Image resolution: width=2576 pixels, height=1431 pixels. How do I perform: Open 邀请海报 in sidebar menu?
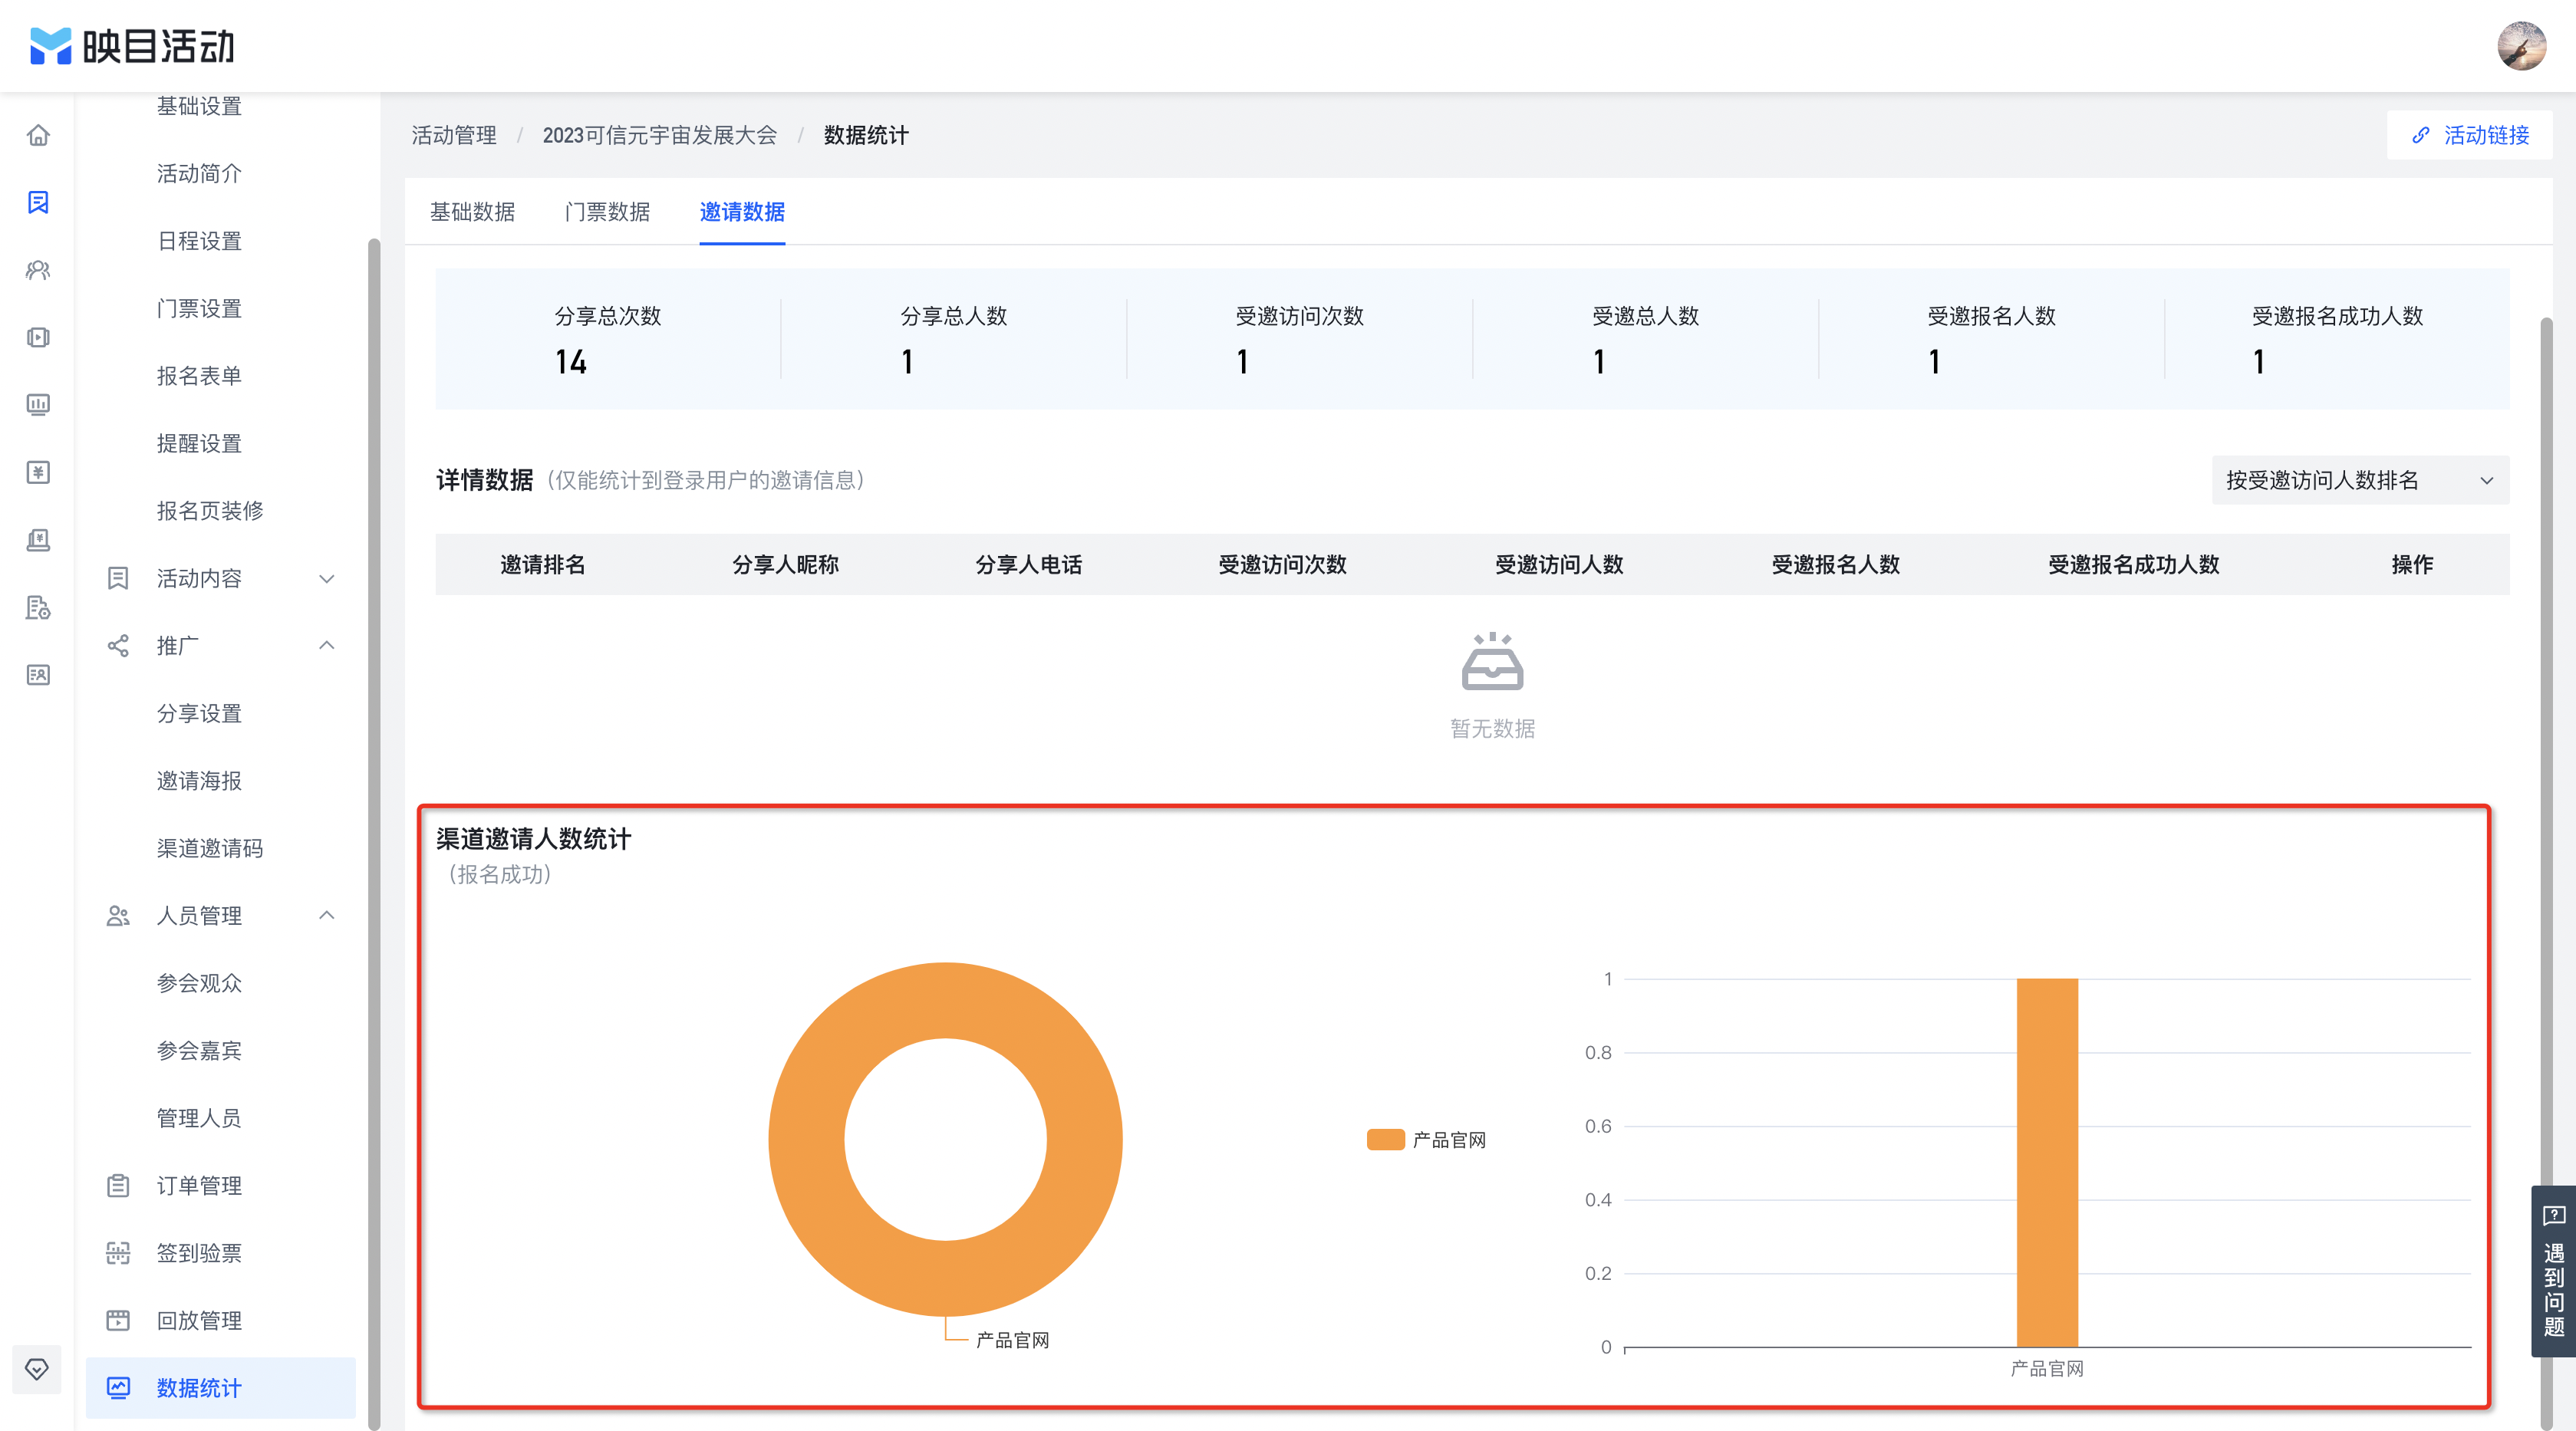[x=199, y=781]
